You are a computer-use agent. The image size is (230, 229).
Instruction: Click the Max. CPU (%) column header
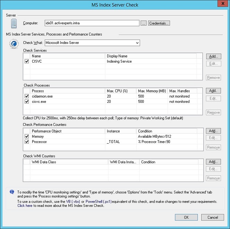[x=121, y=91]
